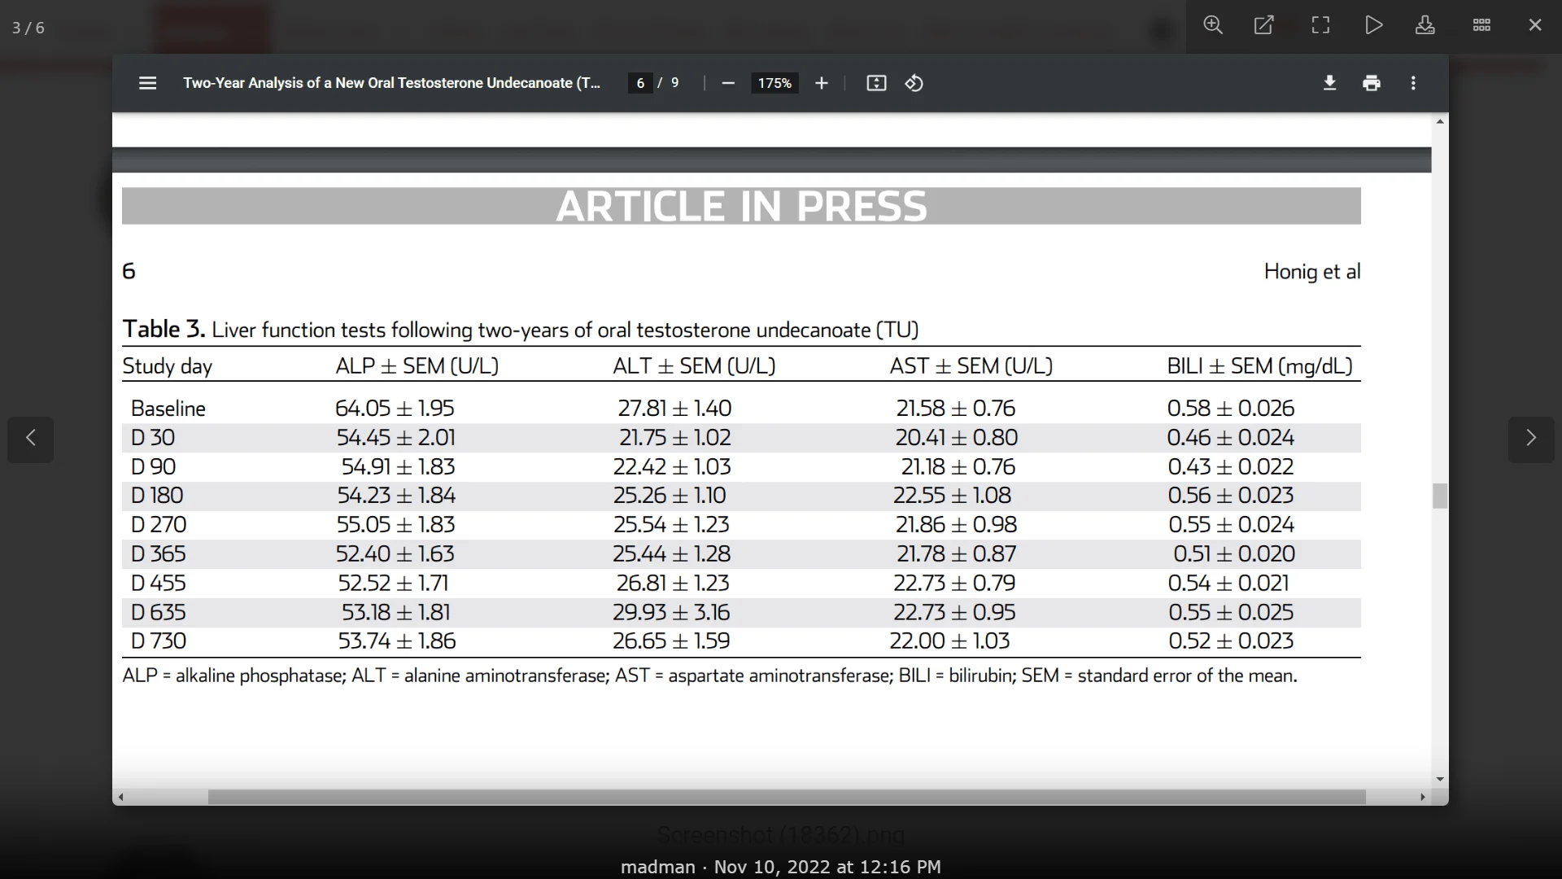Click the value '29.93 ± 3.16'

pyautogui.click(x=671, y=613)
